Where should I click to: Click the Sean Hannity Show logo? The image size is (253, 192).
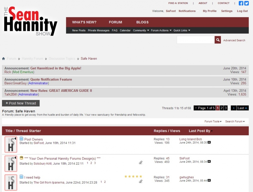tap(30, 21)
